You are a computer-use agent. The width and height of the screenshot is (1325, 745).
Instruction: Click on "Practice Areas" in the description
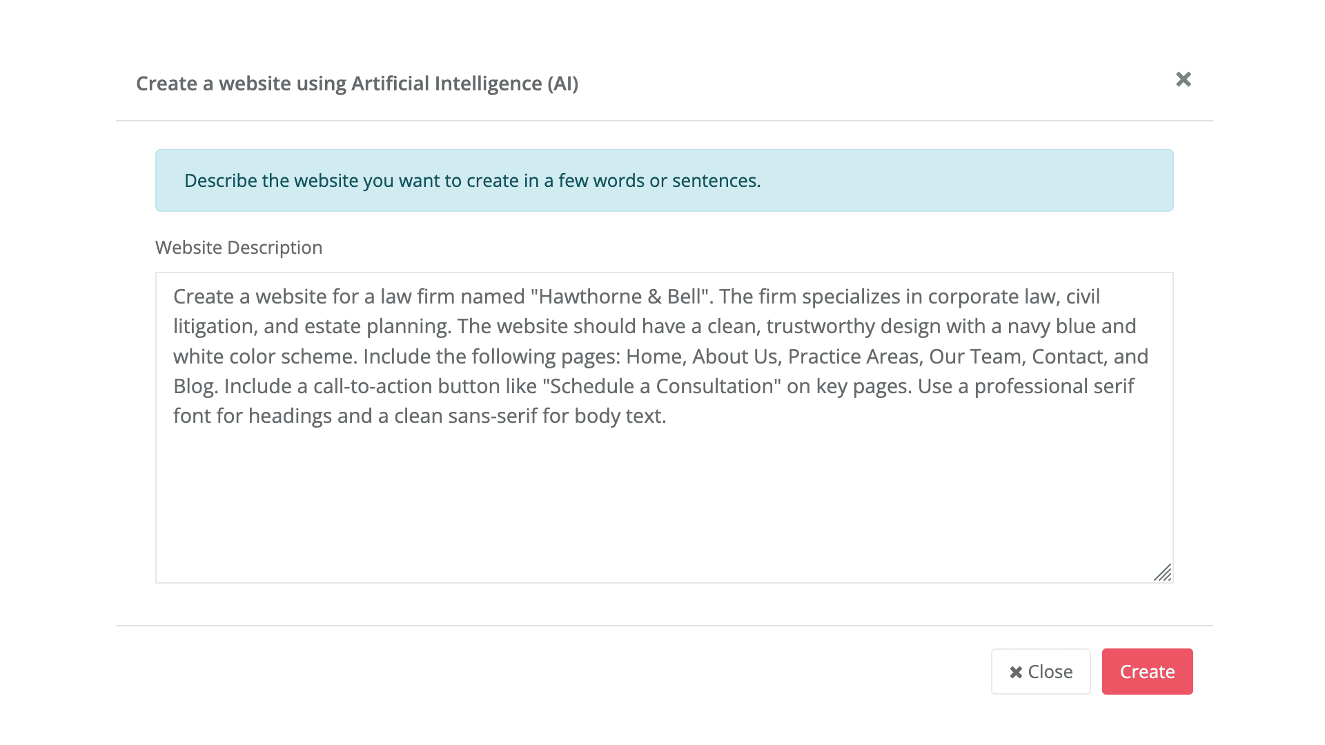[x=853, y=357]
